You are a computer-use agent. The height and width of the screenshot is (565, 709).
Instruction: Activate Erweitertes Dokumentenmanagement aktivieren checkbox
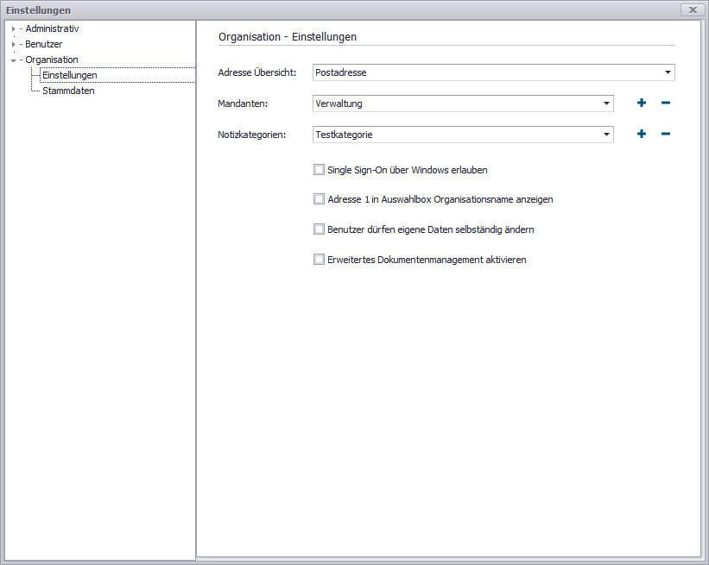[319, 259]
